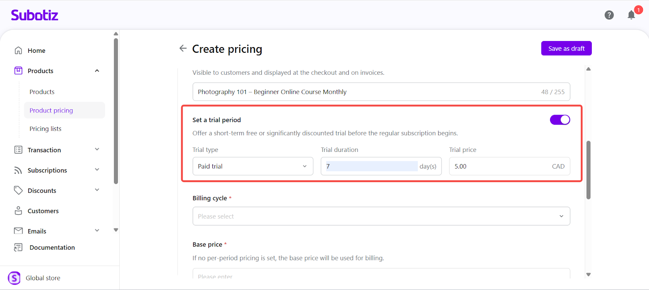
Task: Click the main form vertical scrollbar thumb
Action: 588,170
